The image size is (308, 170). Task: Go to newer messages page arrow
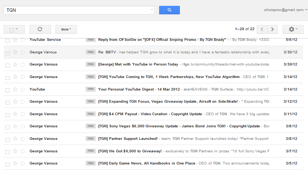[262, 29]
